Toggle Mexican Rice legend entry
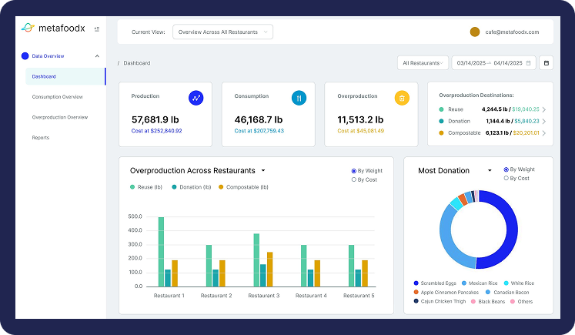The width and height of the screenshot is (575, 335). click(x=480, y=283)
